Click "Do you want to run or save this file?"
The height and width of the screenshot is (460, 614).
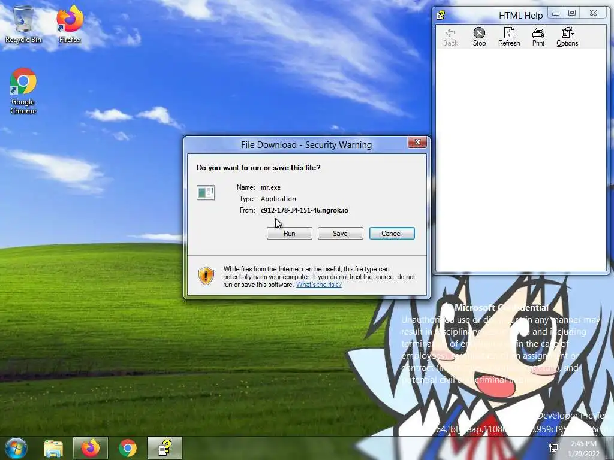point(258,168)
